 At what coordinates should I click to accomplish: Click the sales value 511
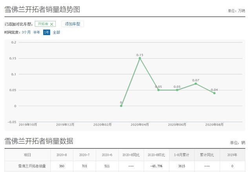(107, 166)
